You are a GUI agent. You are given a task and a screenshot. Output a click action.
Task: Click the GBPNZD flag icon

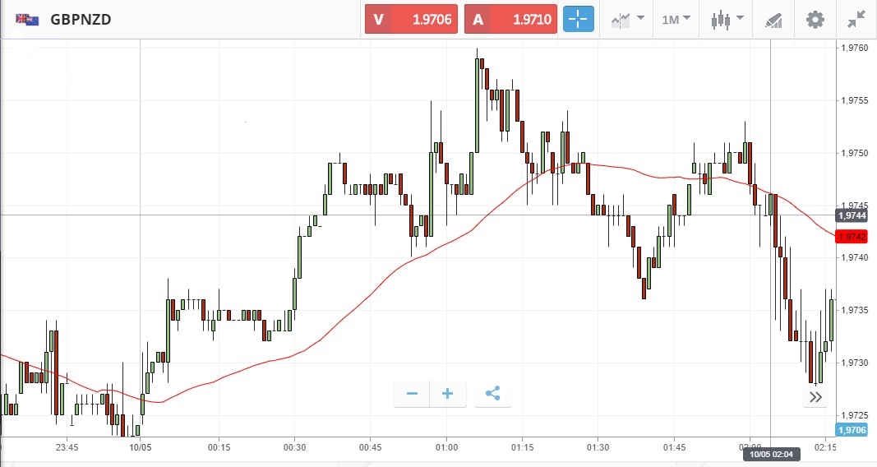click(x=27, y=19)
